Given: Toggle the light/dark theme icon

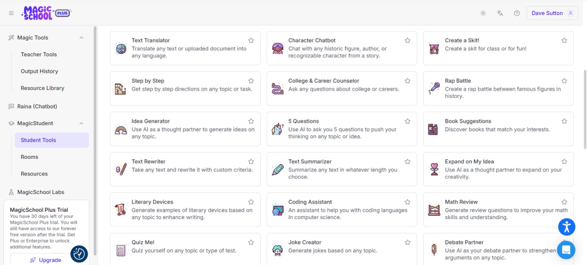Looking at the screenshot, I should (x=483, y=13).
